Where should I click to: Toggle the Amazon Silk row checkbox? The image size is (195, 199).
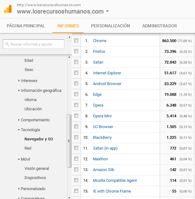76,170
